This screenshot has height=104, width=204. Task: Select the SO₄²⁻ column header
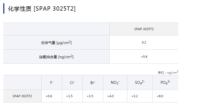140,82
